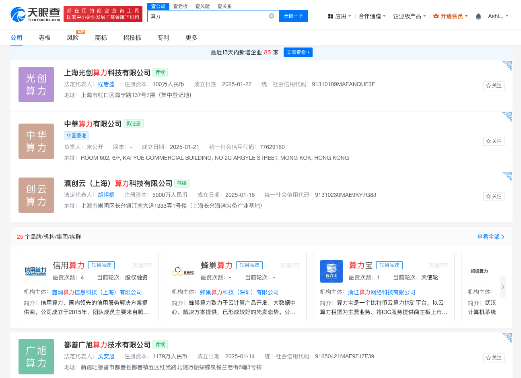
Task: Open 瀛创云（上海）算力科技有限公司 title
Action: [118, 183]
